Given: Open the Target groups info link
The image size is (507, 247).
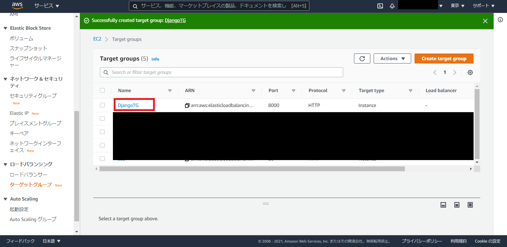Looking at the screenshot, I should tap(155, 59).
